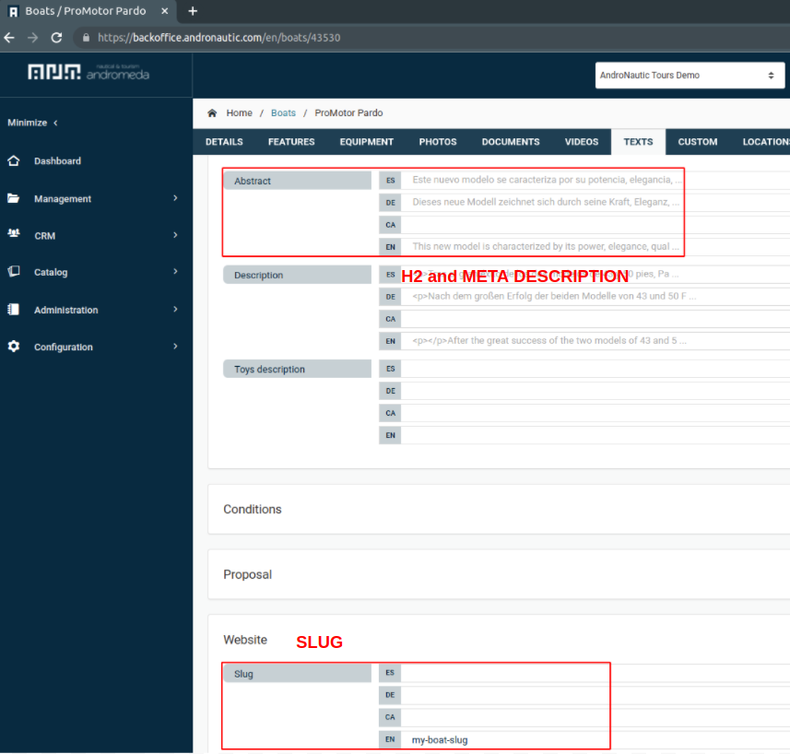This screenshot has height=754, width=790.
Task: Click the breadcrumb home icon
Action: click(212, 112)
